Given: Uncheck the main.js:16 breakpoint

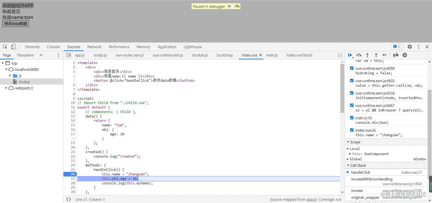Looking at the screenshot, I should coord(352,118).
